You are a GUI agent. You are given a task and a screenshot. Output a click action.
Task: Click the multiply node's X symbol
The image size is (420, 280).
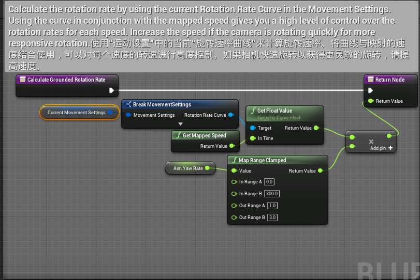(371, 142)
